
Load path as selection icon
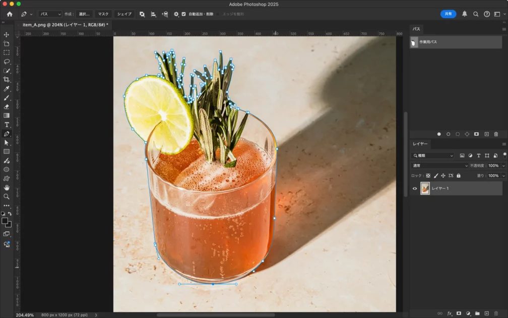coord(458,134)
